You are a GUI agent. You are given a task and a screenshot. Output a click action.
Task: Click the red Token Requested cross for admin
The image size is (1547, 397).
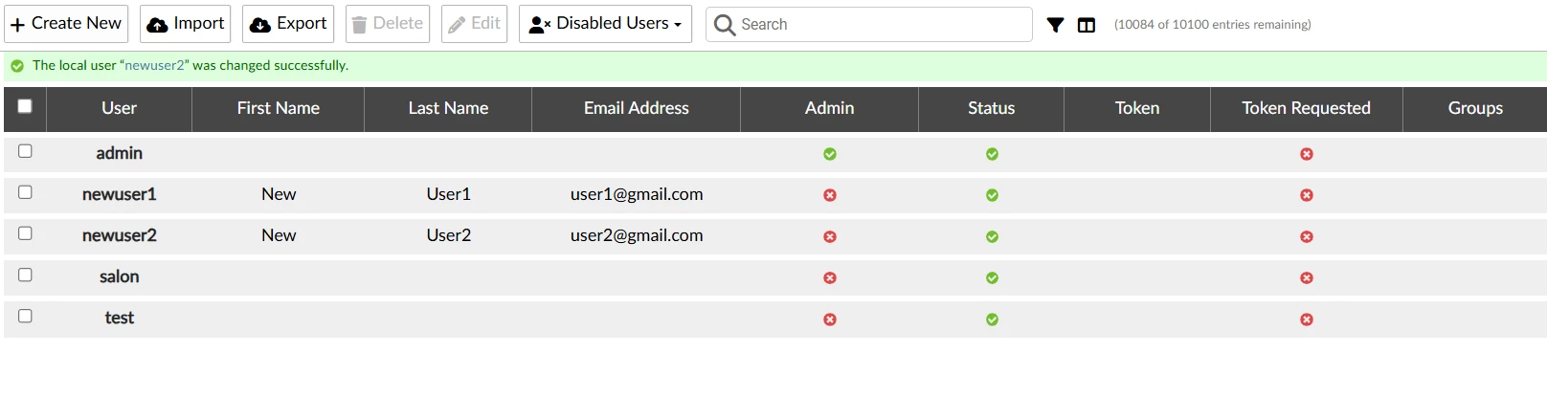point(1307,154)
